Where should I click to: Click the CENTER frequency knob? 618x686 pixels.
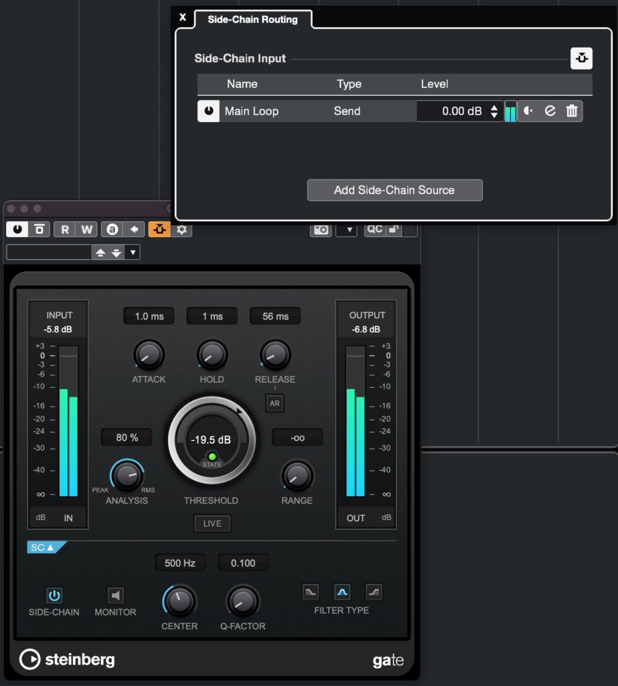(x=179, y=601)
